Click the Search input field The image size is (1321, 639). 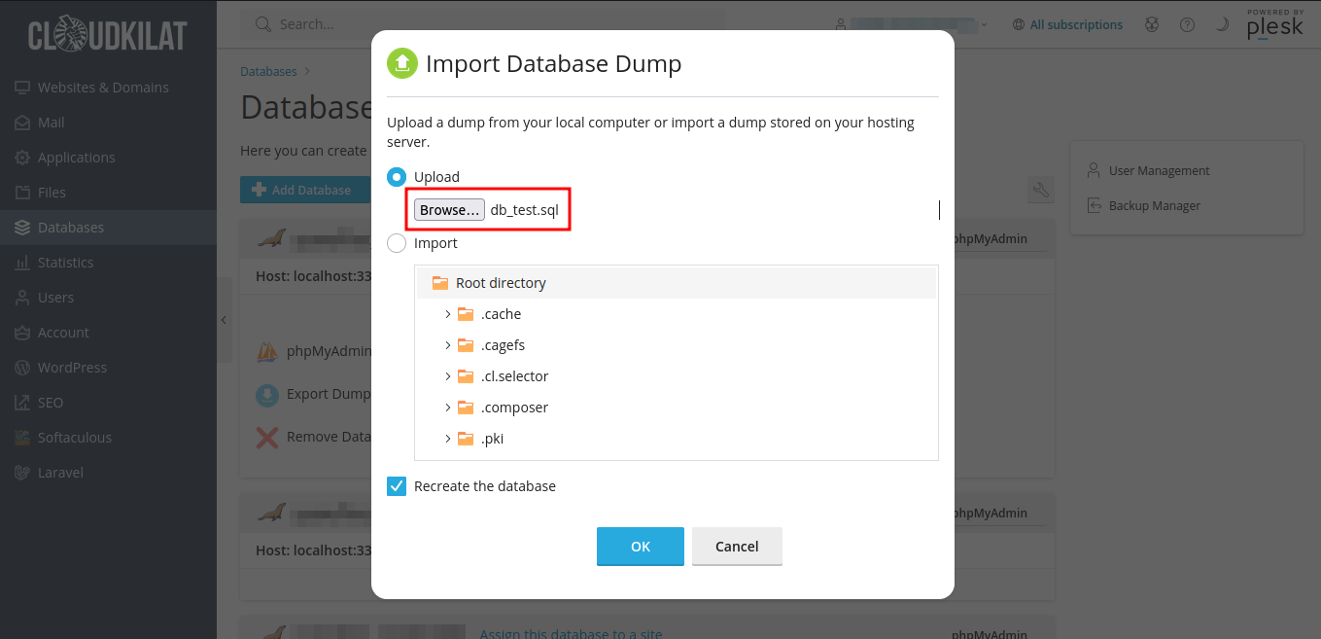486,24
